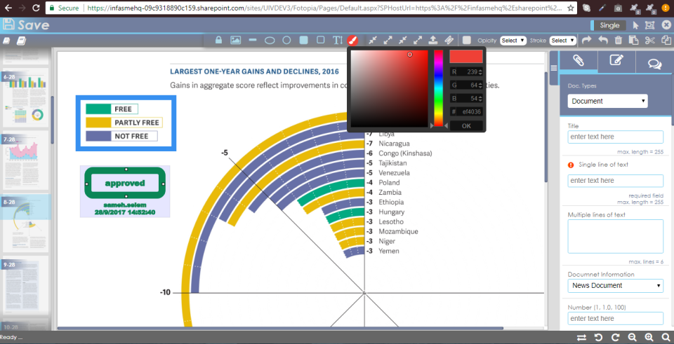Screen dimensions: 674x344
Task: Select the image insert tool
Action: tap(235, 41)
